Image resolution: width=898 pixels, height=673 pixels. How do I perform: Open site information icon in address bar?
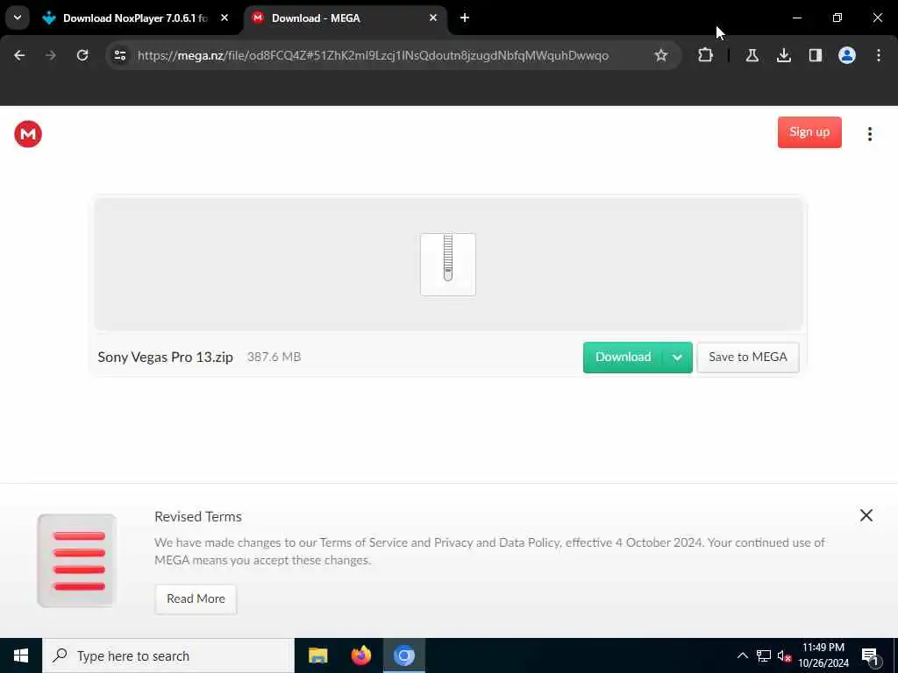pyautogui.click(x=120, y=55)
